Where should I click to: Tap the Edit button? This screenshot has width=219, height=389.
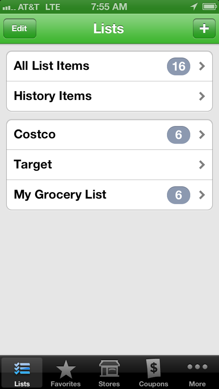click(20, 28)
